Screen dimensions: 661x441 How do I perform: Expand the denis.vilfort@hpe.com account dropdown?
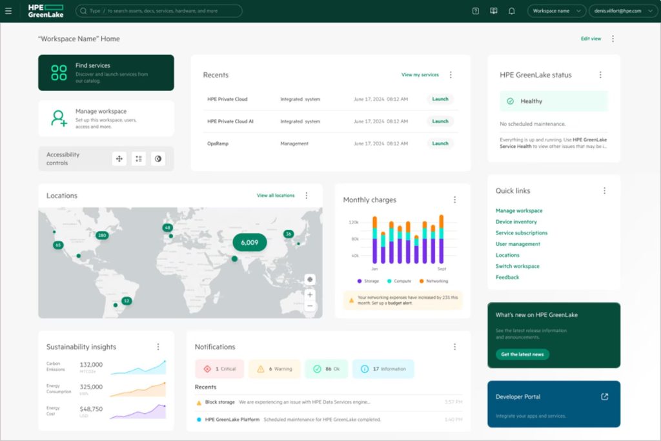coord(622,11)
